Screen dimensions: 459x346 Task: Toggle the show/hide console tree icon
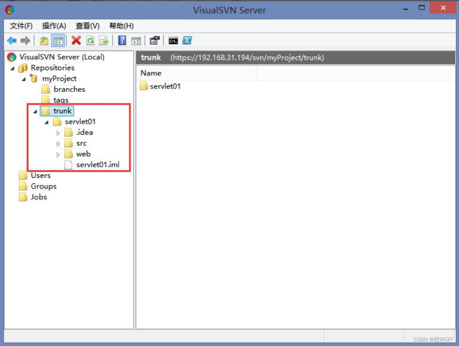(58, 41)
